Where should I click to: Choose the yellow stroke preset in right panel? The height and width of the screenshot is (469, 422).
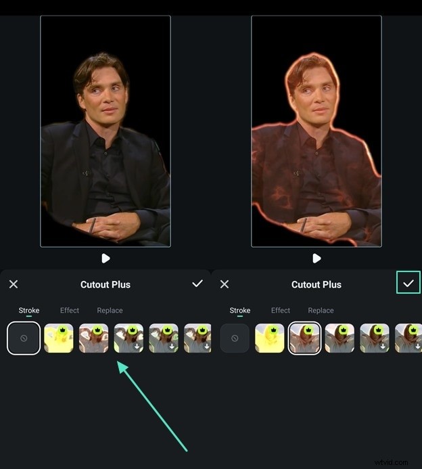tap(270, 338)
